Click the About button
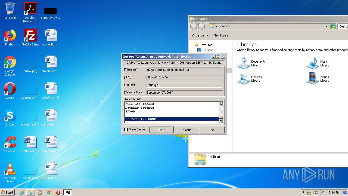This screenshot has height=196, width=348. (187, 130)
